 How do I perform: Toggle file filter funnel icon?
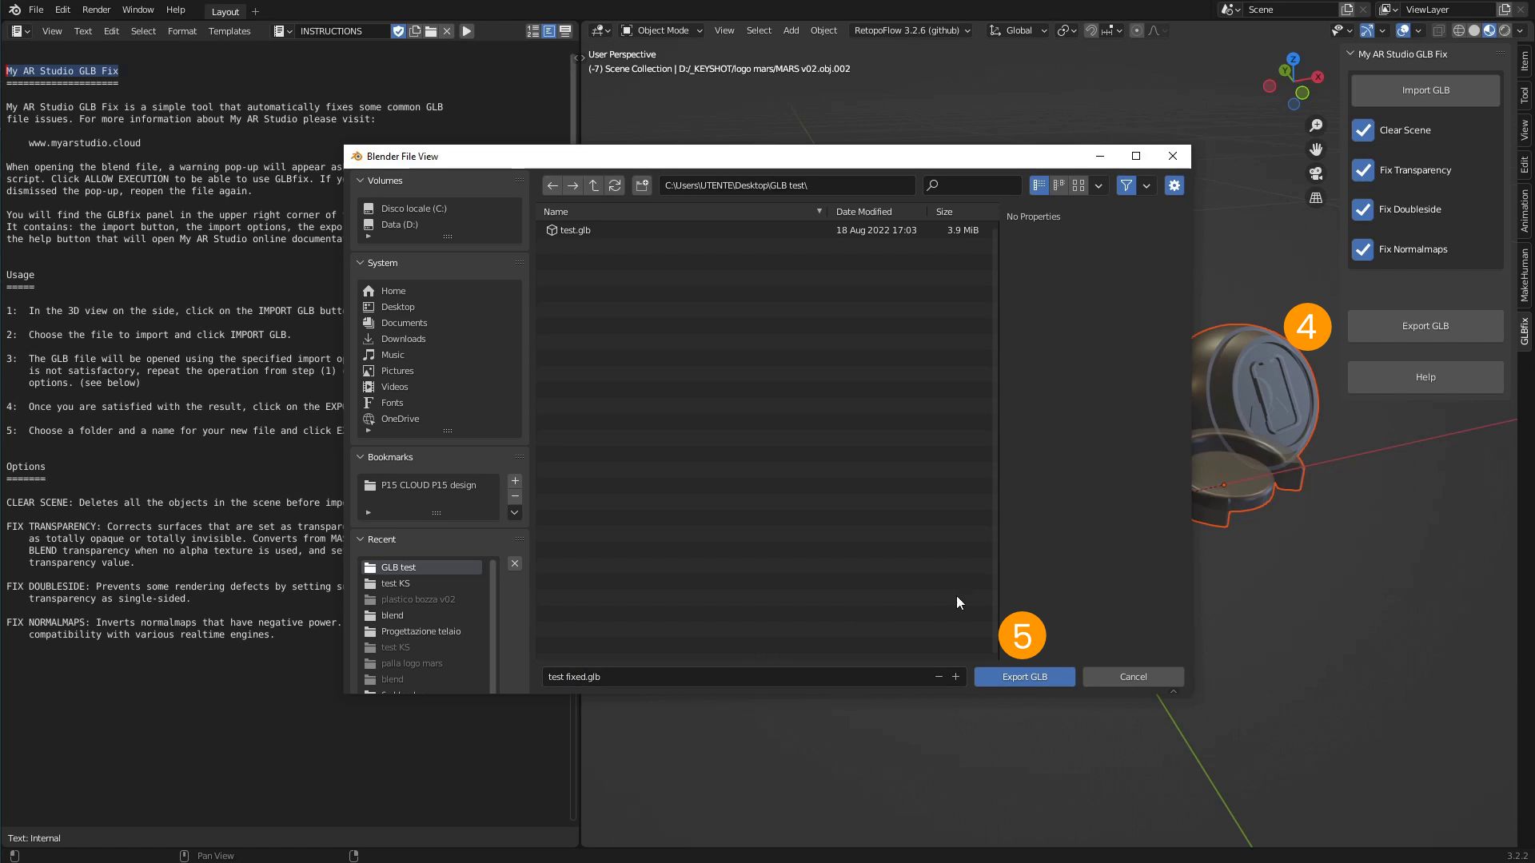click(x=1126, y=185)
